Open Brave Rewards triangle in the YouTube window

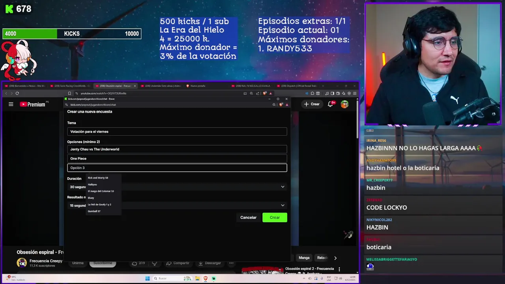271,93
